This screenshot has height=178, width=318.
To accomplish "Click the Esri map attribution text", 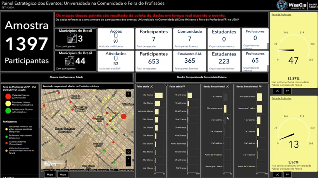I will 79,170.
